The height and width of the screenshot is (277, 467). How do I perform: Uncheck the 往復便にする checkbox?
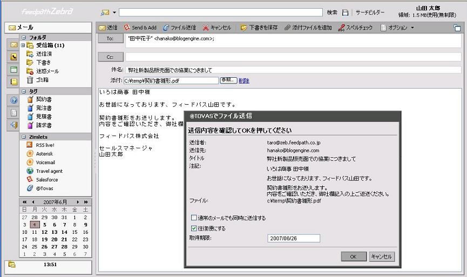tap(194, 228)
